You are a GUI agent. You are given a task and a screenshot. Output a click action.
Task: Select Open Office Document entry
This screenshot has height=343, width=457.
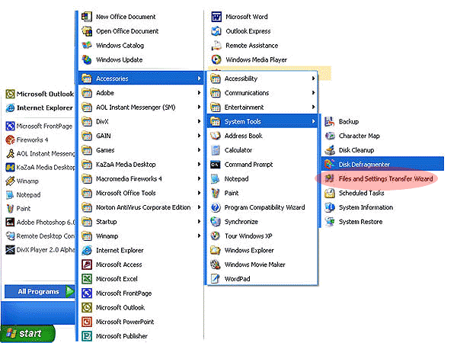120,31
